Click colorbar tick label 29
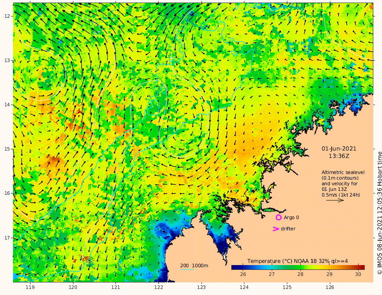 [x=329, y=274]
